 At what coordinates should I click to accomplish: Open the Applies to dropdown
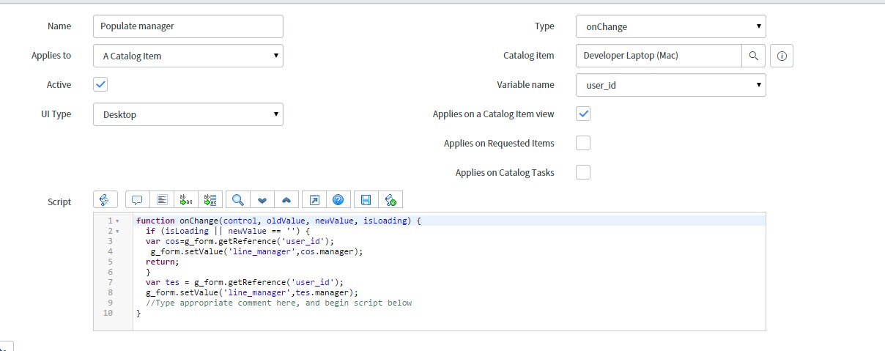[188, 56]
